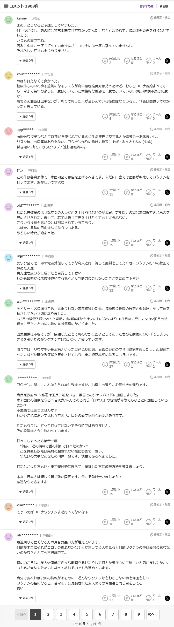
Task: Click 共感した smiley on kou's comment
Action: [105, 117]
